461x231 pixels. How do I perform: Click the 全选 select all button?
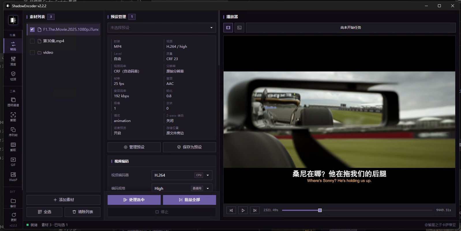coord(44,212)
